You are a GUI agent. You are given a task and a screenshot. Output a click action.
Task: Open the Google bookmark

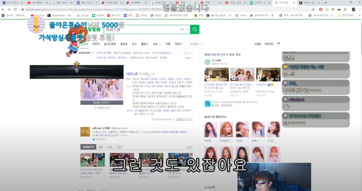point(83,15)
